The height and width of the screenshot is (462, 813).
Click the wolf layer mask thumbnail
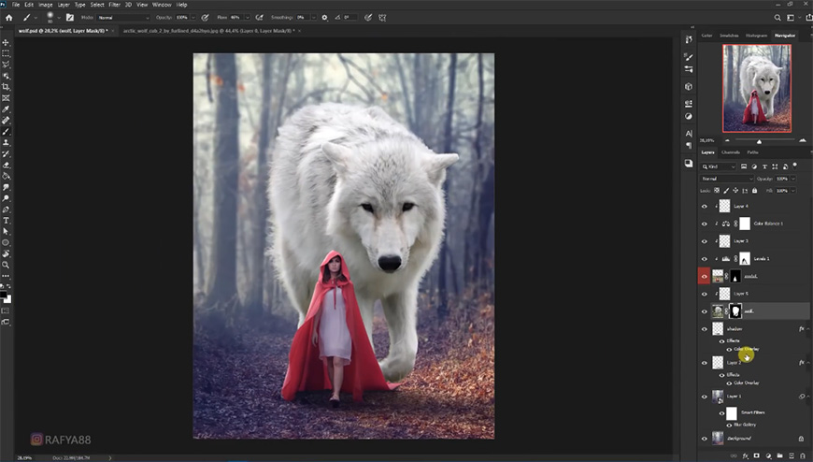click(735, 311)
